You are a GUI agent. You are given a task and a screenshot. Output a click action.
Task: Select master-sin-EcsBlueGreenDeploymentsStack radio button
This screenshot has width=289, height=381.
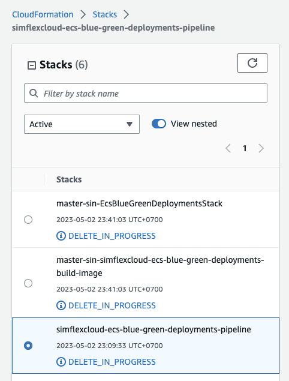point(28,220)
